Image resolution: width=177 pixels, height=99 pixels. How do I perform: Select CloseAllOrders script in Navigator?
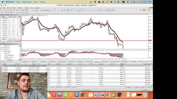pyautogui.click(x=10, y=55)
